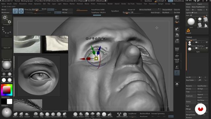Select the SnakeHook brush
This screenshot has width=211, height=119.
tap(27, 115)
